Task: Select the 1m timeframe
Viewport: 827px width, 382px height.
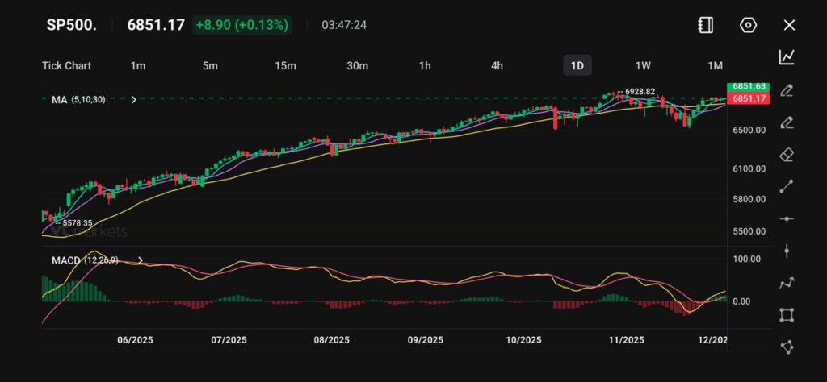Action: point(138,65)
